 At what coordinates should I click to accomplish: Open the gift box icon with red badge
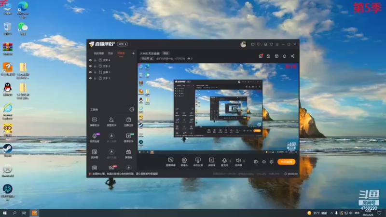261,56
